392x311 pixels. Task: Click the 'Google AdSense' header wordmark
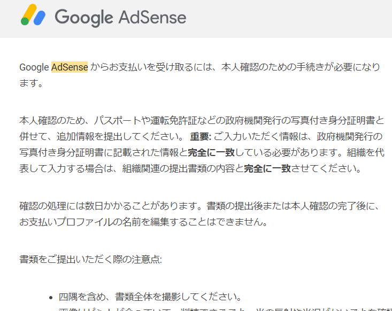[x=120, y=18]
